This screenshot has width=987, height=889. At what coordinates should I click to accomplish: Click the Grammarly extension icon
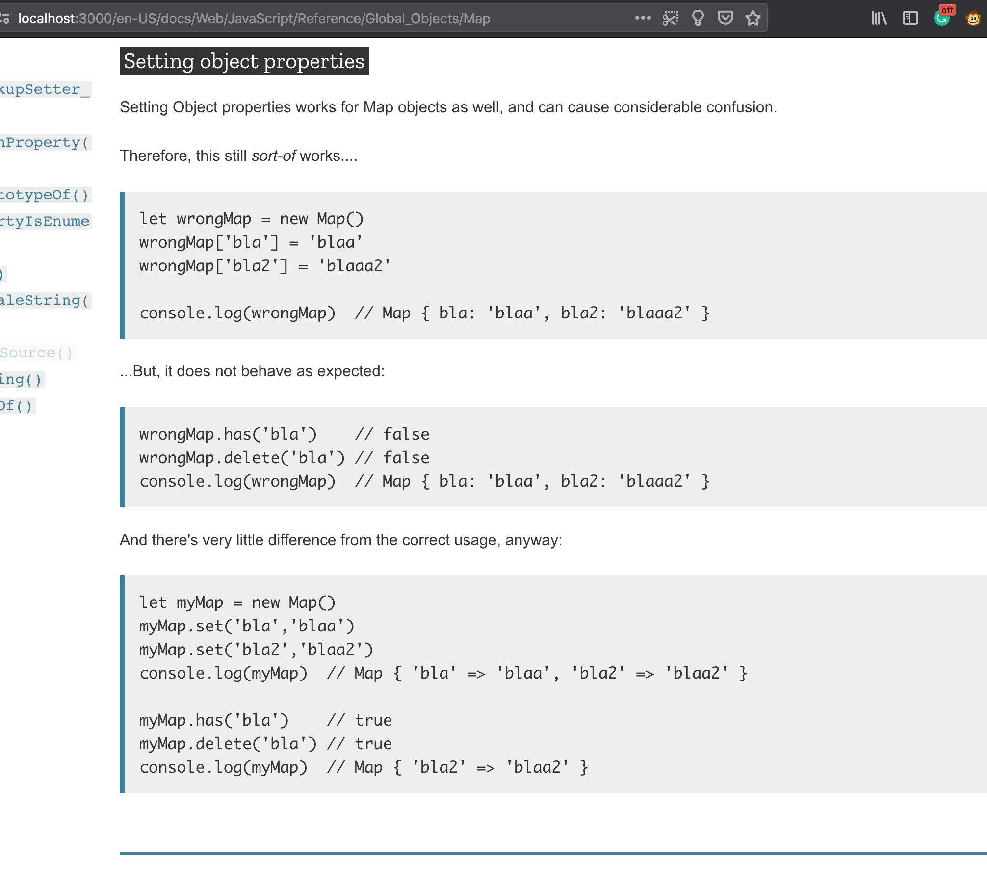pyautogui.click(x=942, y=19)
